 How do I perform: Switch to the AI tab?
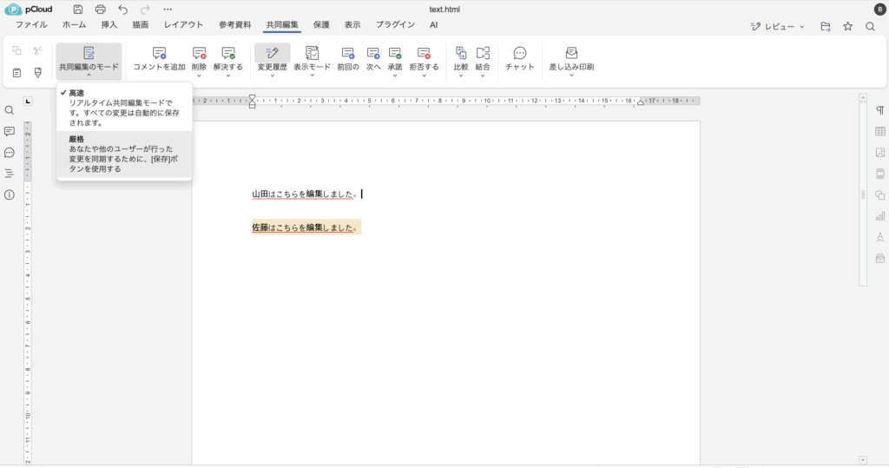(x=434, y=25)
